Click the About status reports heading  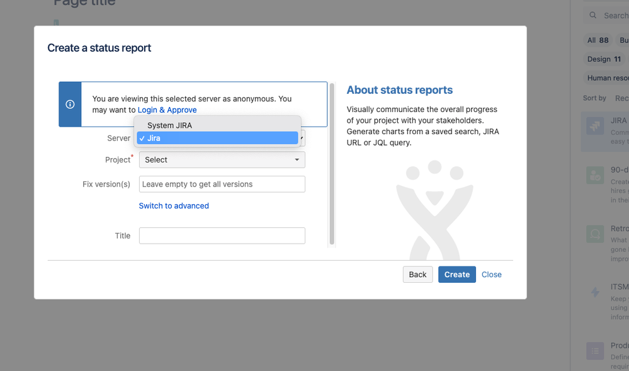coord(400,90)
